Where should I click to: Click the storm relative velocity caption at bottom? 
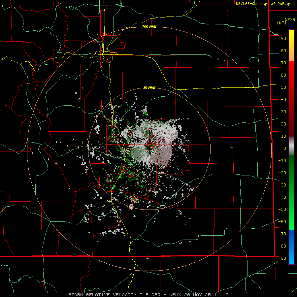point(148,295)
